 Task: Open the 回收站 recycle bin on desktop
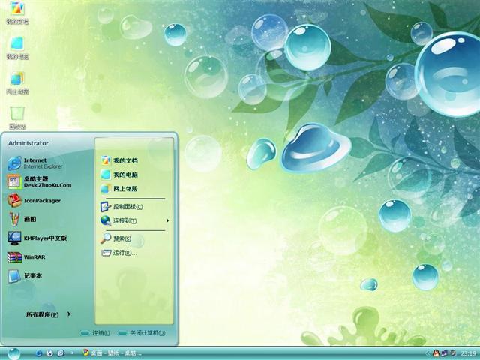[17, 118]
